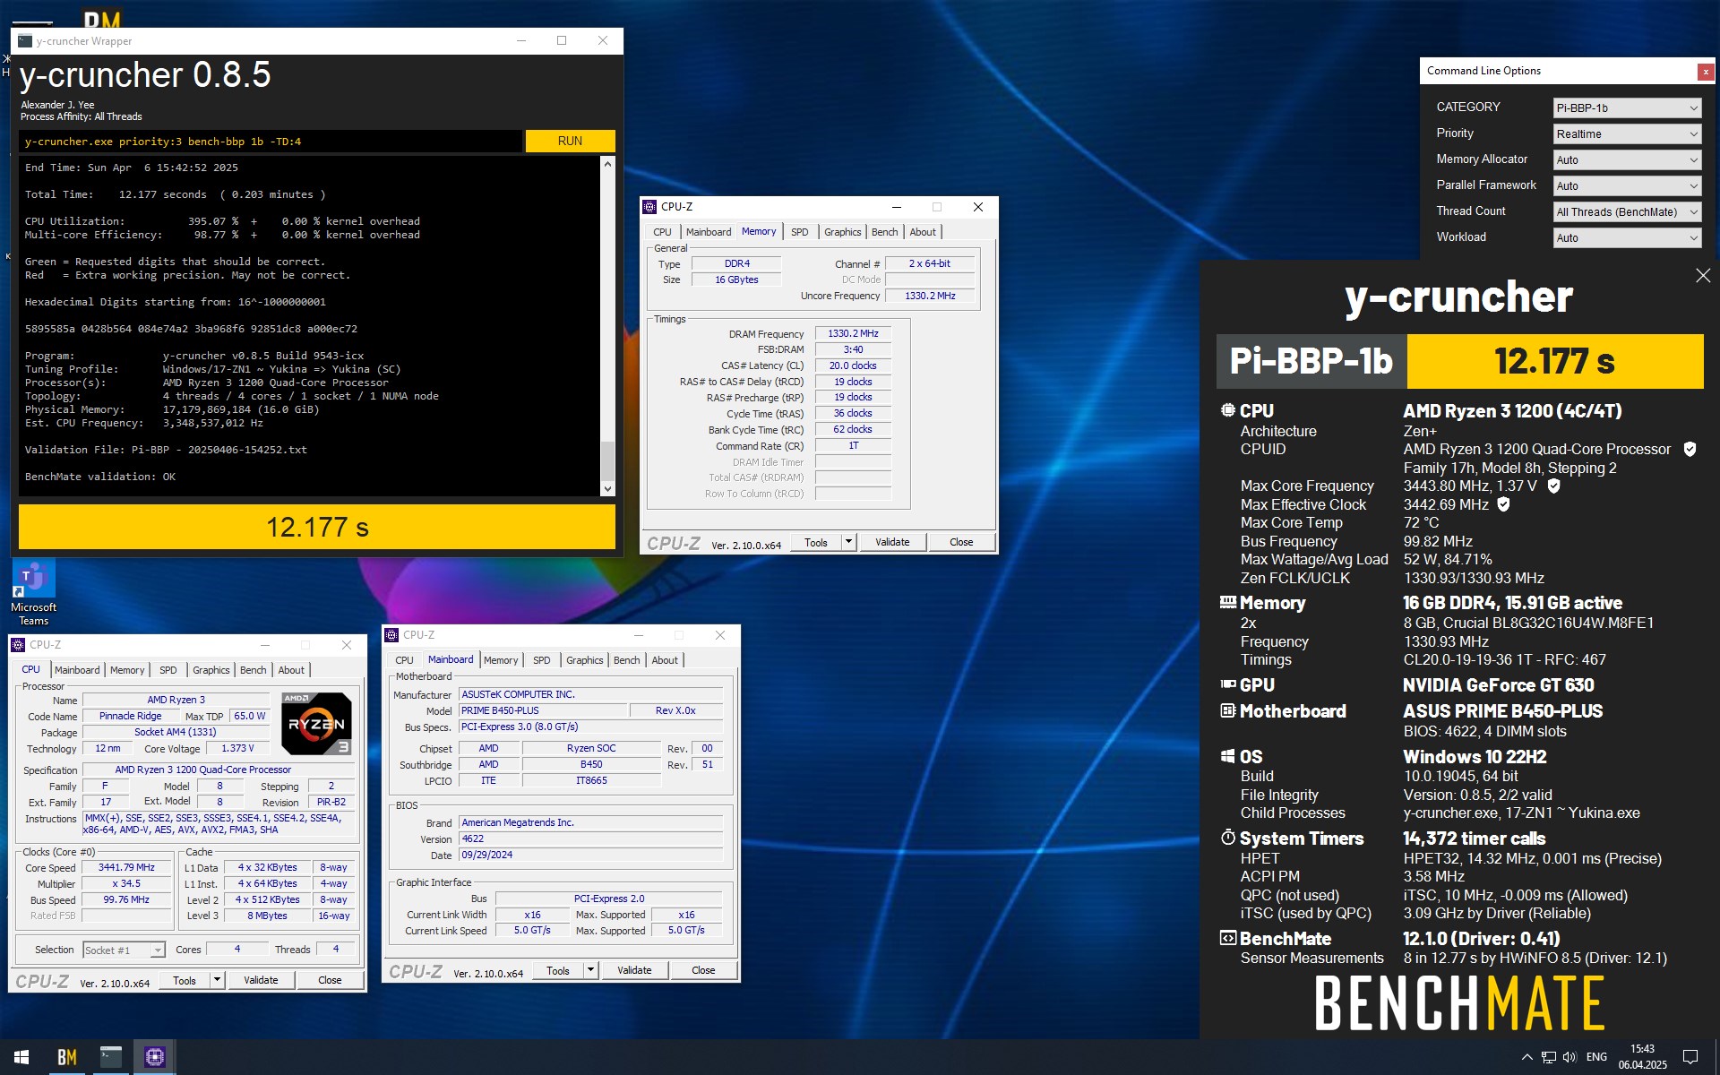Click the CPUID verified shield icon
This screenshot has width=1720, height=1075.
[1690, 449]
